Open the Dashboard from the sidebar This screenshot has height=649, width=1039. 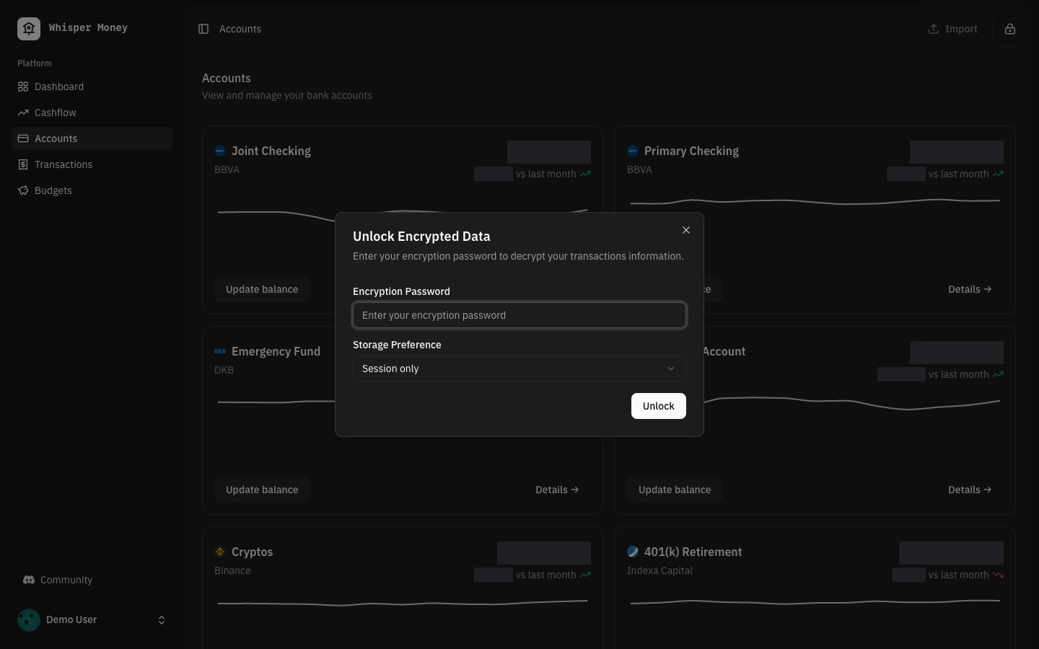(x=58, y=87)
